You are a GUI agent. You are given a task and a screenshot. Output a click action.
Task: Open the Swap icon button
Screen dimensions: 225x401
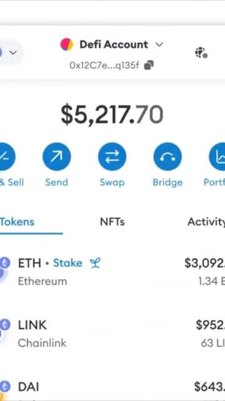click(112, 157)
